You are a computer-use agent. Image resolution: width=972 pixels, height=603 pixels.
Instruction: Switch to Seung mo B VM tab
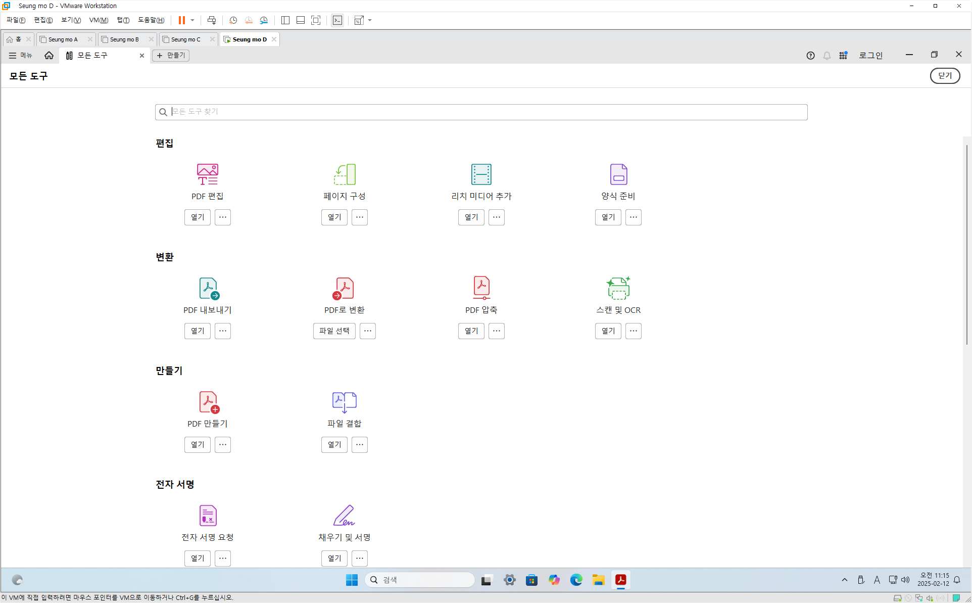pyautogui.click(x=124, y=39)
